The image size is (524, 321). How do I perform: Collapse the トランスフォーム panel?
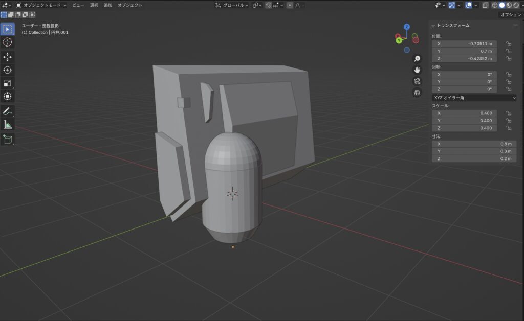tap(433, 25)
